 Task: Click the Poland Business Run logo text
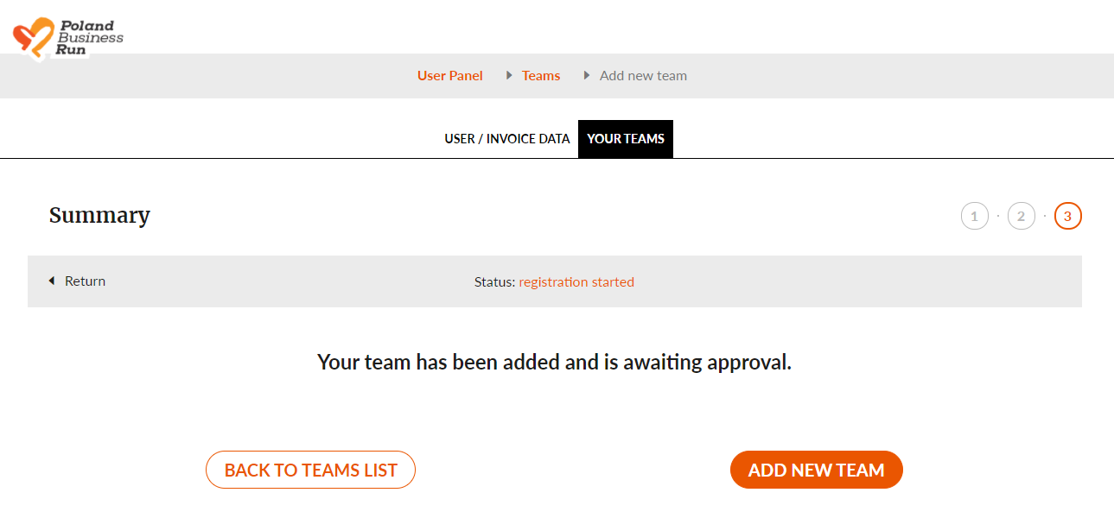[89, 38]
